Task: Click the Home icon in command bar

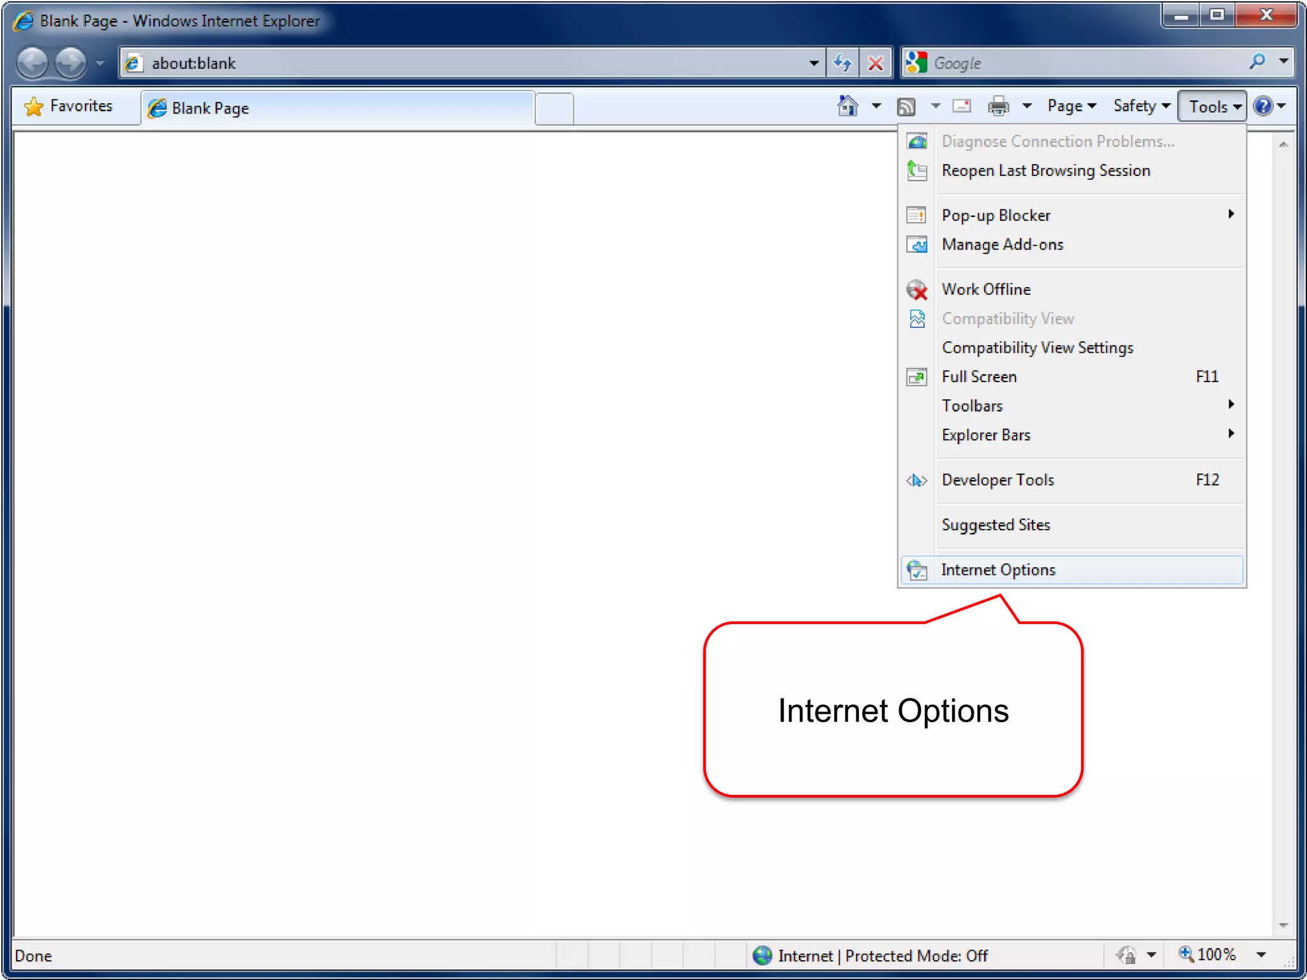Action: tap(848, 106)
